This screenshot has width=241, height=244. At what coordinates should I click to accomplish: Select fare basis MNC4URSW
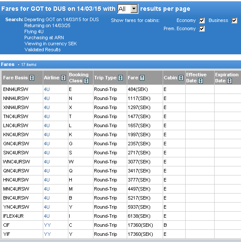pyautogui.click(x=16, y=189)
